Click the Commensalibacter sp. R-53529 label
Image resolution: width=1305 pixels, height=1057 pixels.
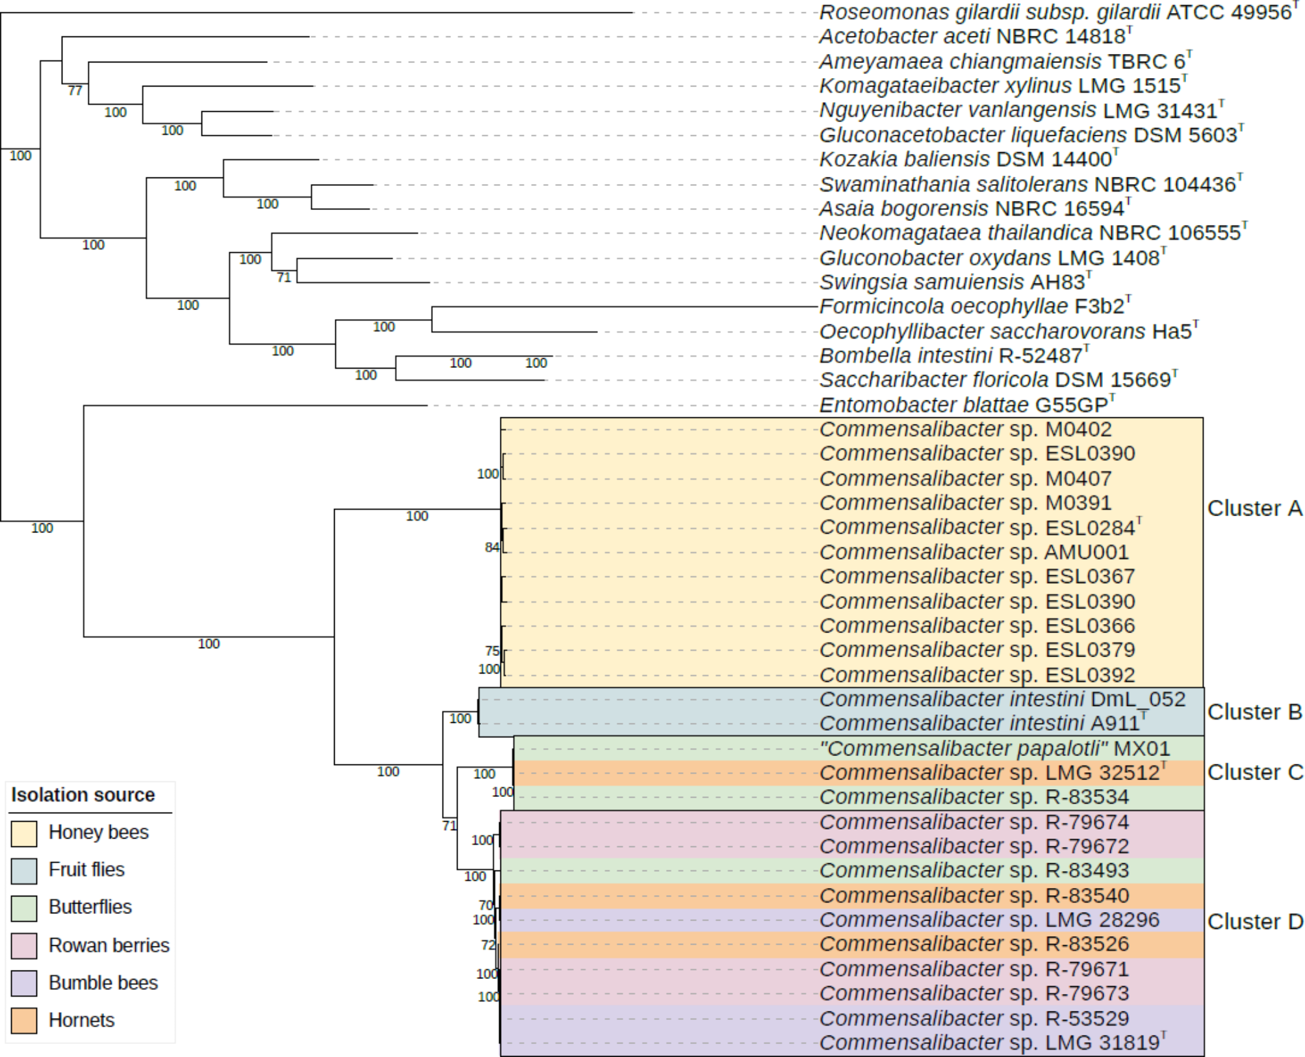[x=974, y=1018]
